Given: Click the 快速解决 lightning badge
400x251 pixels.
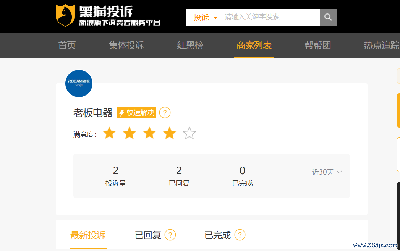Looking at the screenshot, I should tap(137, 112).
